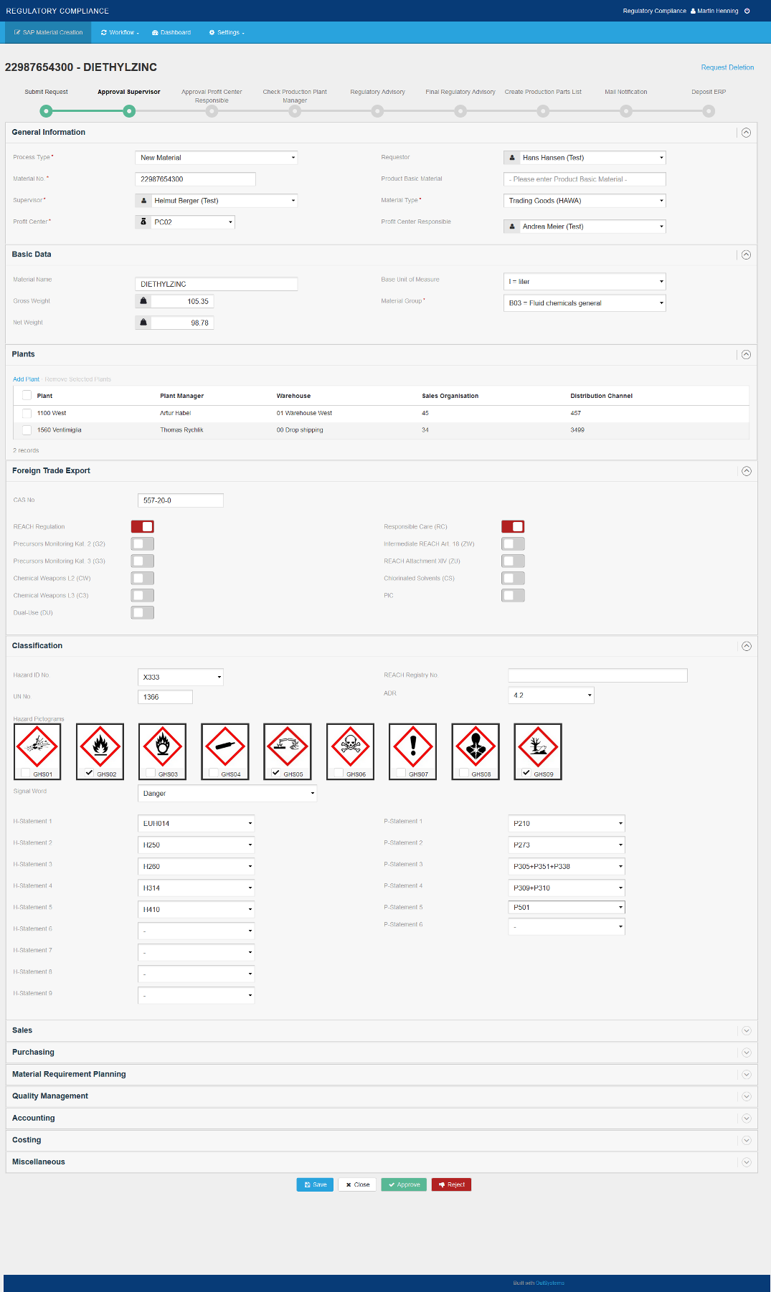Click the Save button
The width and height of the screenshot is (771, 1292).
click(x=315, y=1184)
